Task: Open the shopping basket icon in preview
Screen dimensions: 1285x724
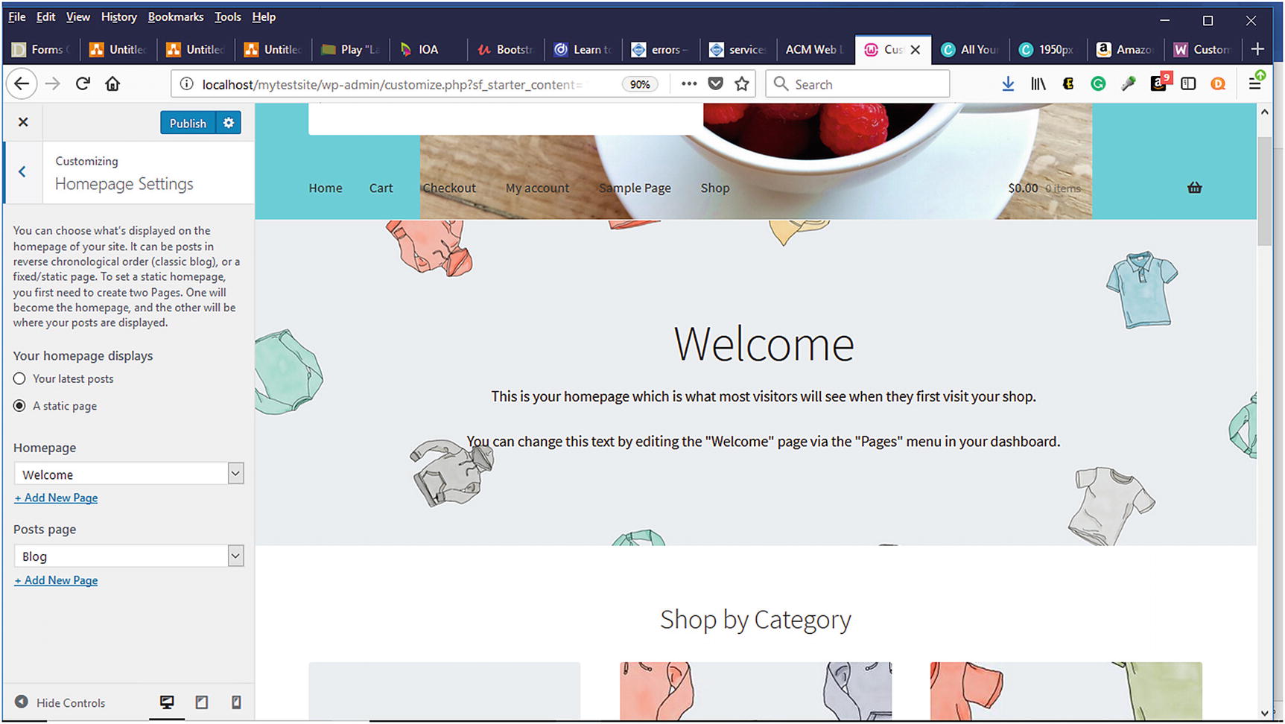Action: pos(1195,188)
